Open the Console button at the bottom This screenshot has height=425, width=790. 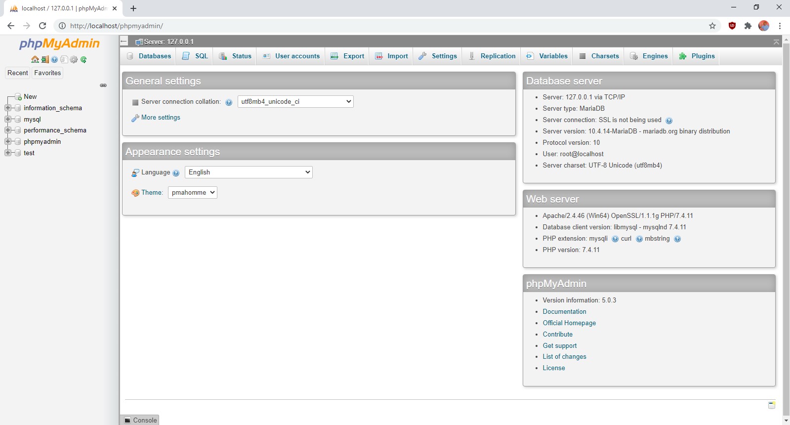[140, 420]
